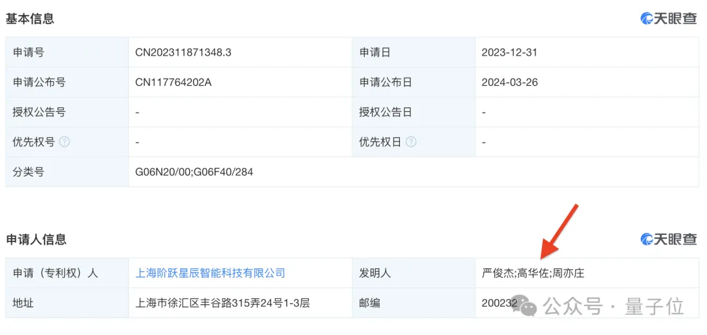707x335 pixels.
Task: Click the 天眼查 logo beside 基本信息
Action: click(x=668, y=19)
